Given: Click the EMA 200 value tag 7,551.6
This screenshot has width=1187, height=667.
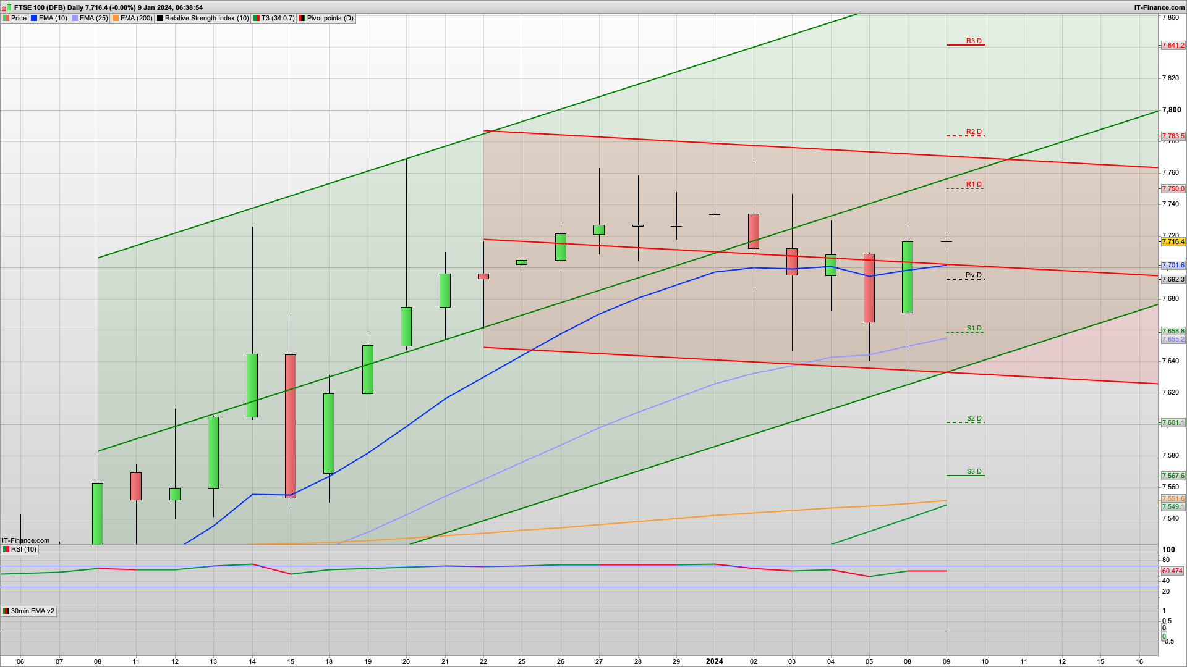Looking at the screenshot, I should pos(1173,498).
